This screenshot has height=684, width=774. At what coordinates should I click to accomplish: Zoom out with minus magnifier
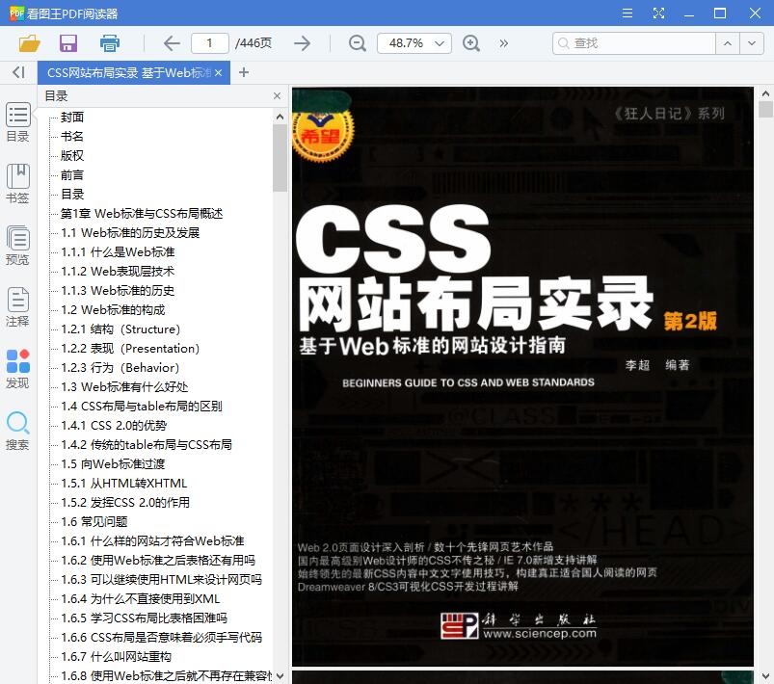point(358,43)
